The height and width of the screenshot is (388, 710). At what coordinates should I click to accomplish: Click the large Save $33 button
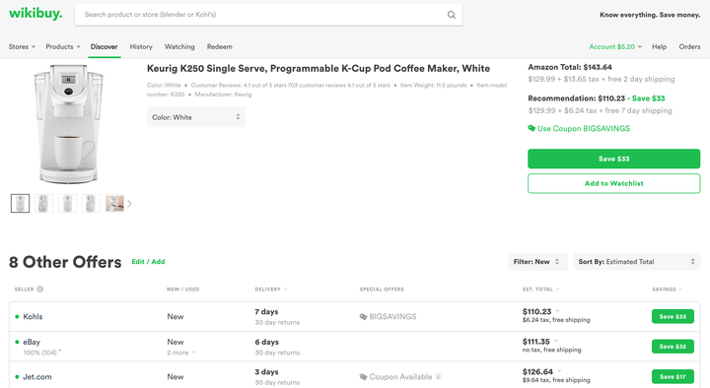pos(613,159)
